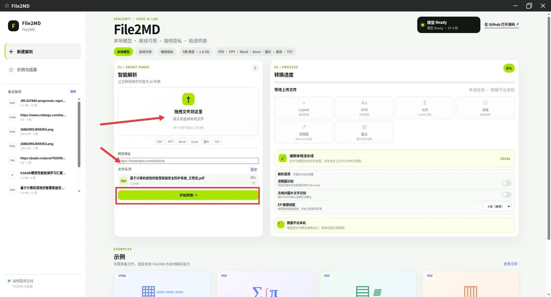
Task: Click the PDF icon next to JIR-537840-prognostic-signi
Action: [12, 103]
